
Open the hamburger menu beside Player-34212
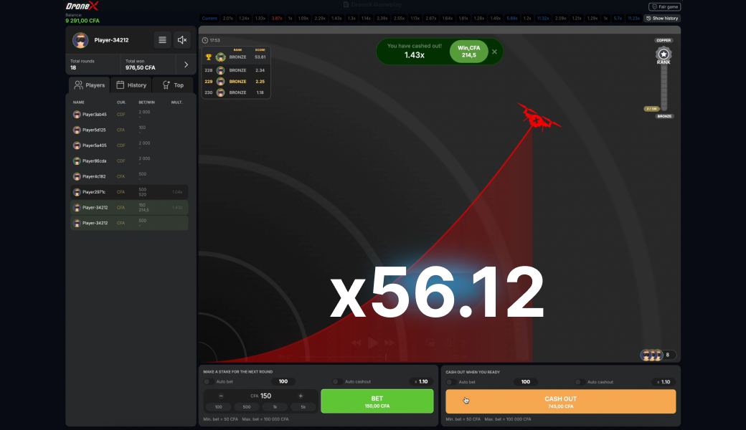click(x=162, y=40)
